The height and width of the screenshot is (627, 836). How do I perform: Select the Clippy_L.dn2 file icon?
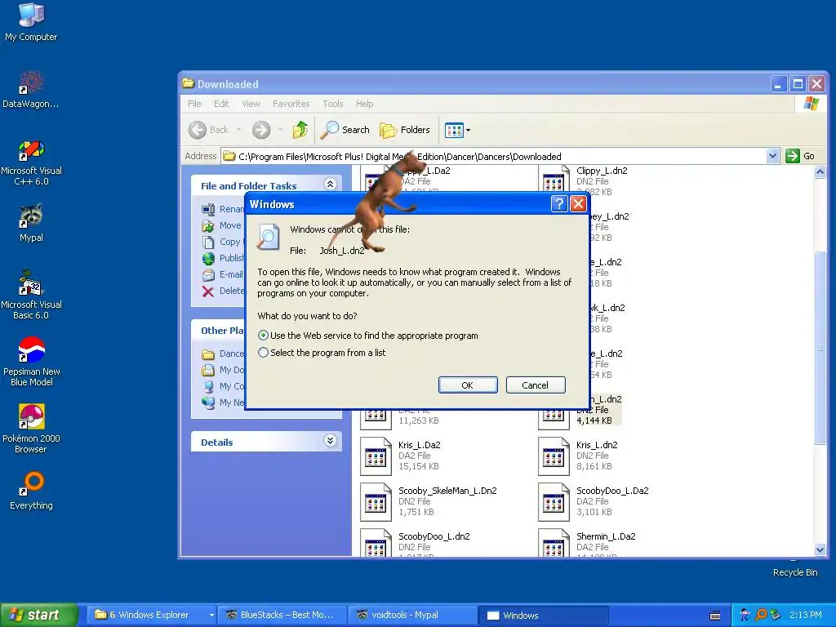(554, 179)
